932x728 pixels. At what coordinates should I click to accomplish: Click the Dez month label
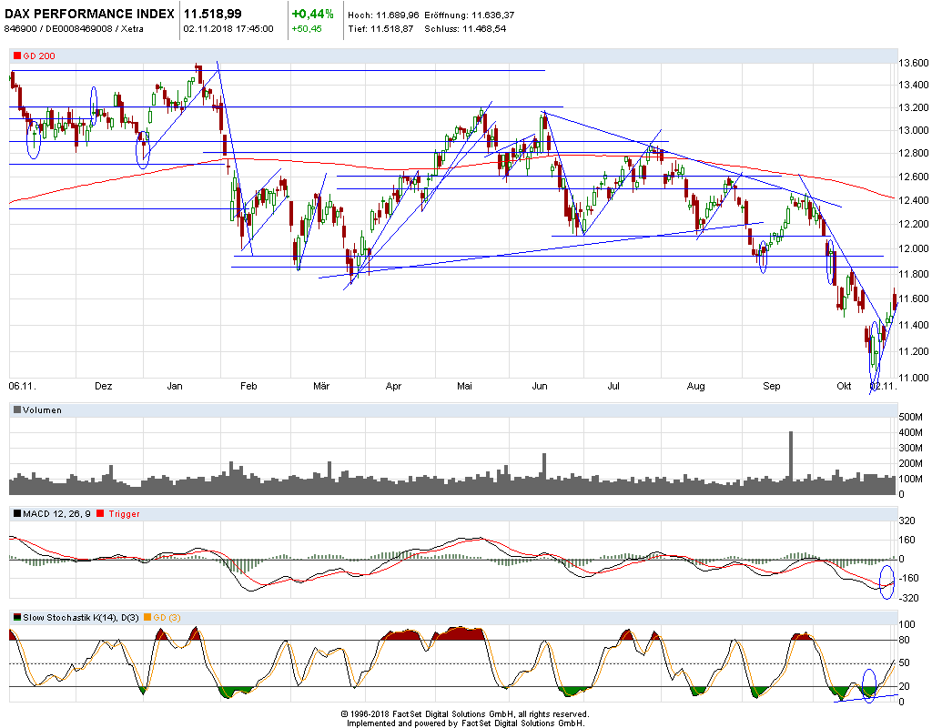[104, 386]
